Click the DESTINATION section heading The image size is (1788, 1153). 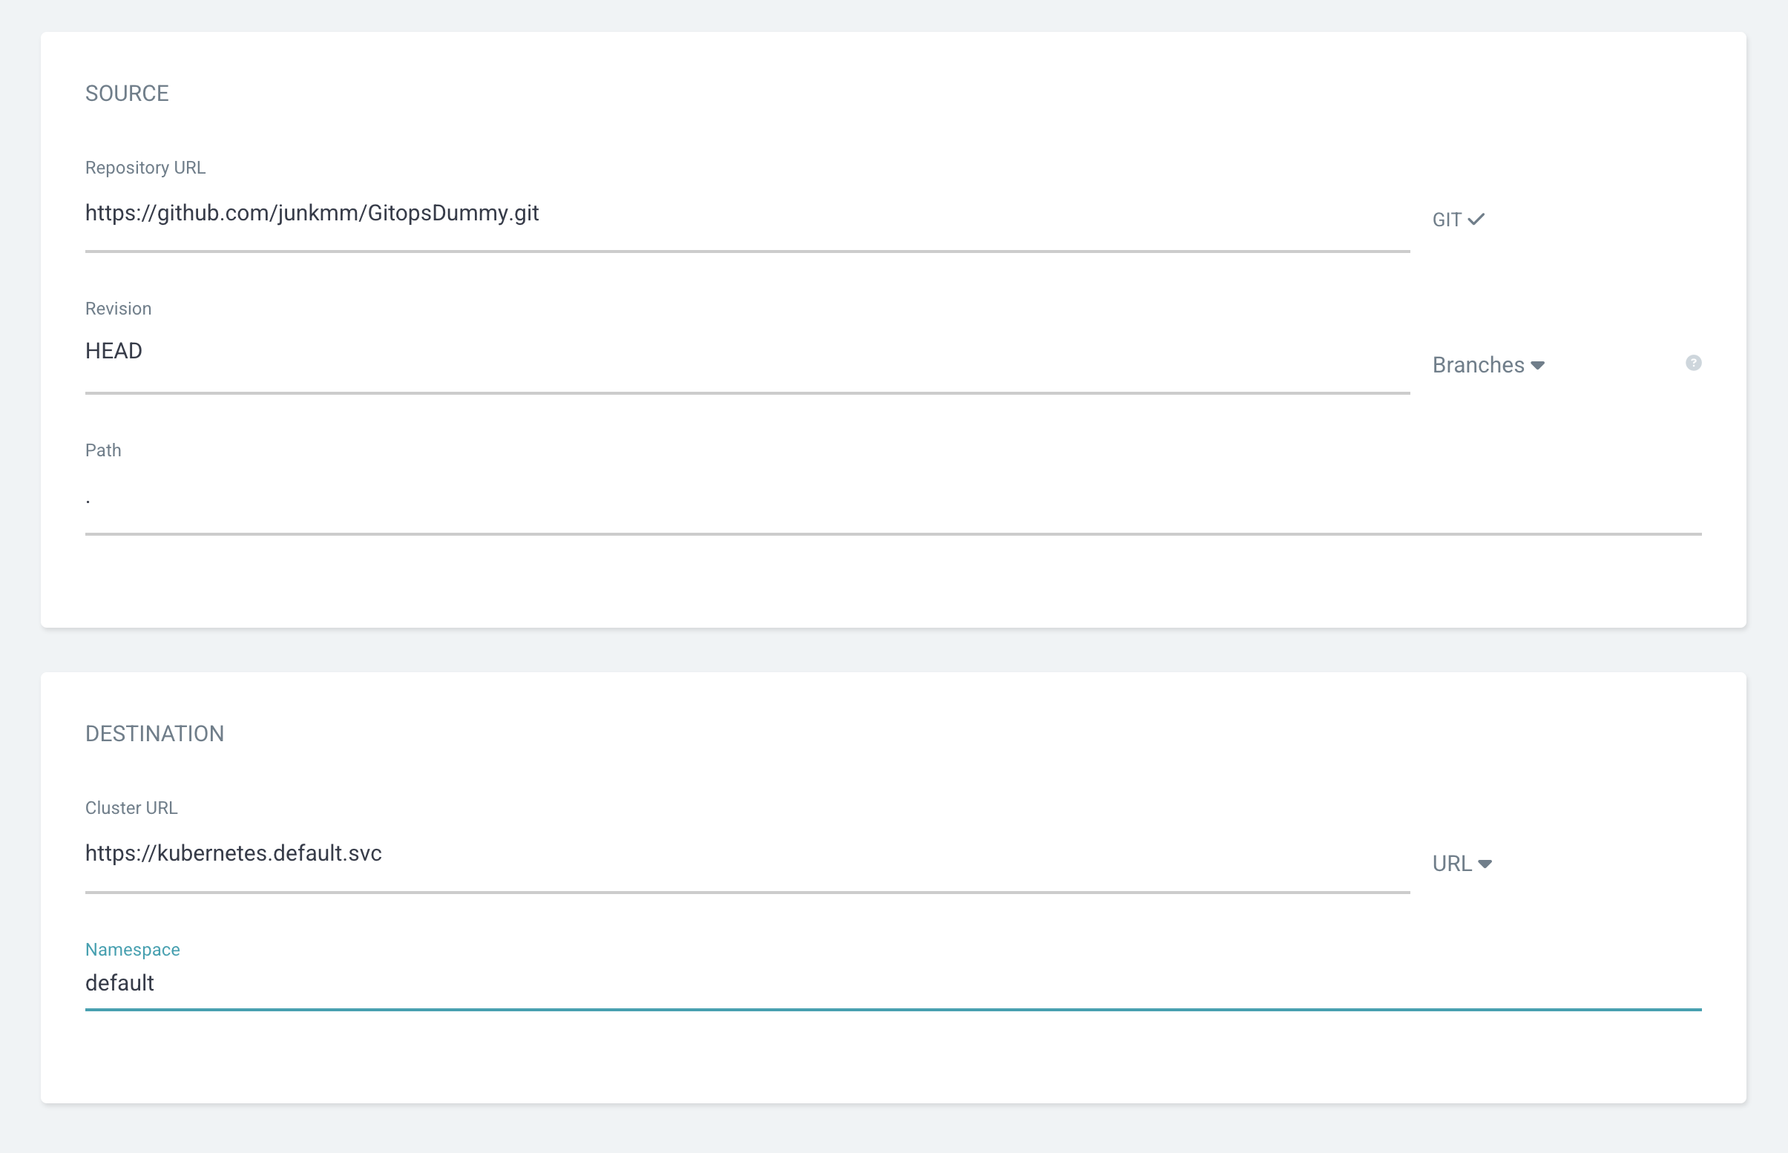point(155,734)
